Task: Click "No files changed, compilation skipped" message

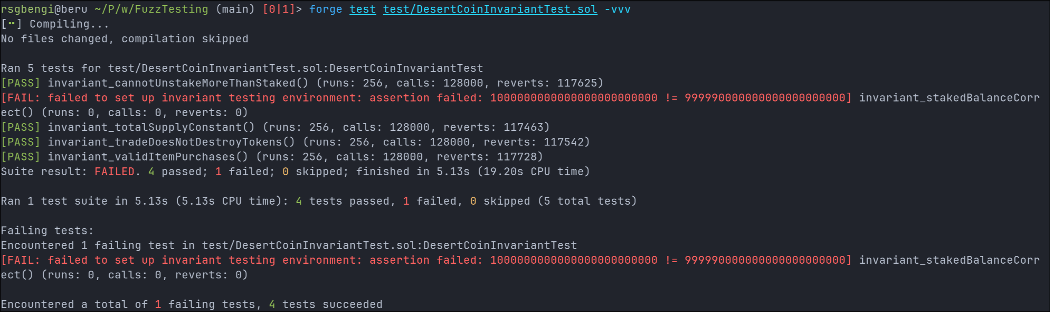Action: 124,39
